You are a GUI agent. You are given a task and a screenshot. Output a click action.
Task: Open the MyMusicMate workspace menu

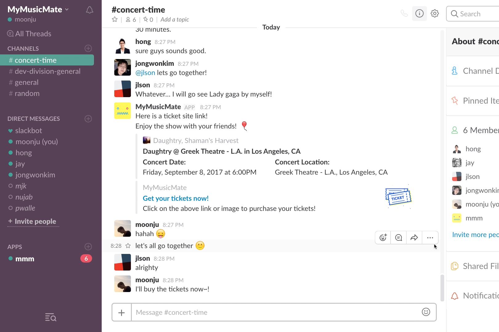[38, 10]
